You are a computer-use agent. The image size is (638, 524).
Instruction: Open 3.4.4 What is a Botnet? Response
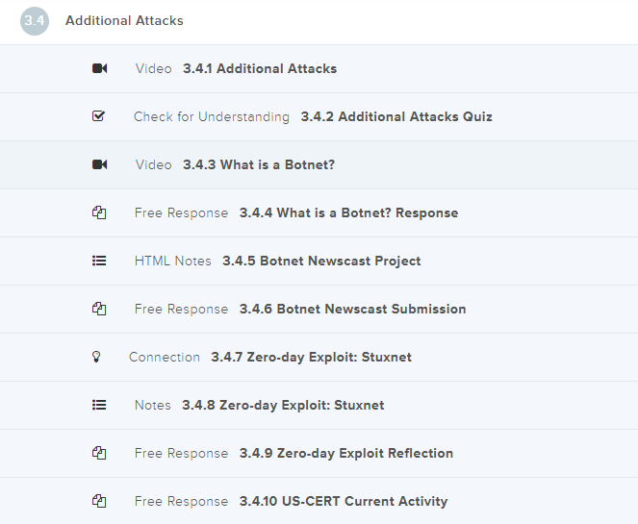coord(348,212)
